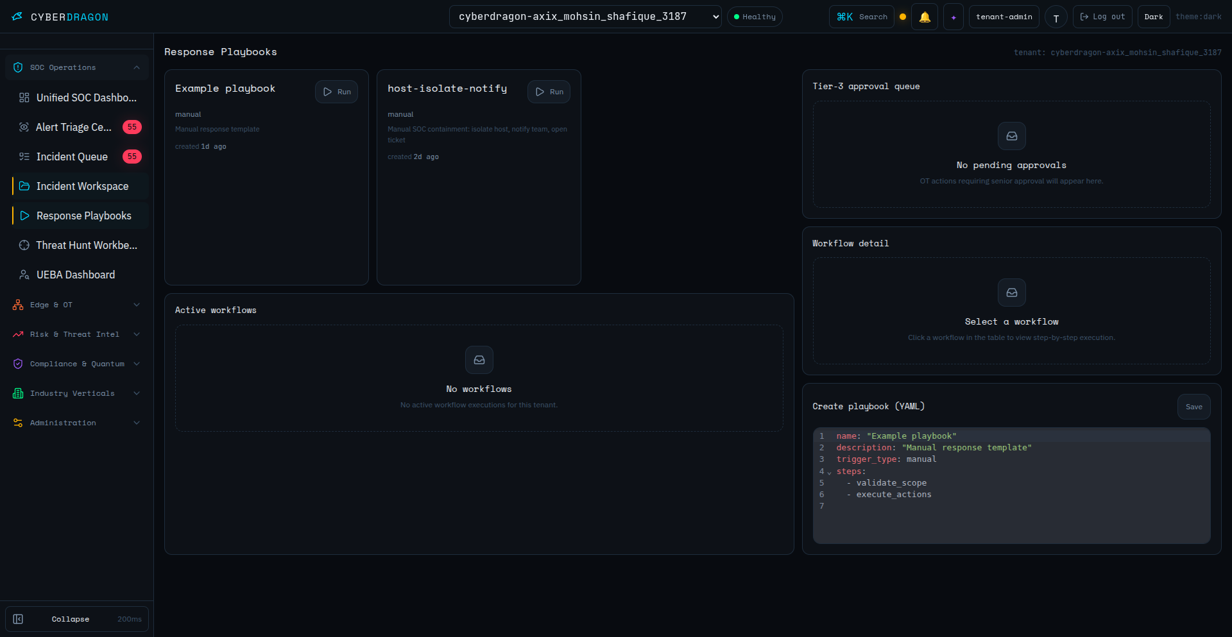Image resolution: width=1232 pixels, height=637 pixels.
Task: Open the host-isolate-notify playbook card
Action: pos(479,177)
